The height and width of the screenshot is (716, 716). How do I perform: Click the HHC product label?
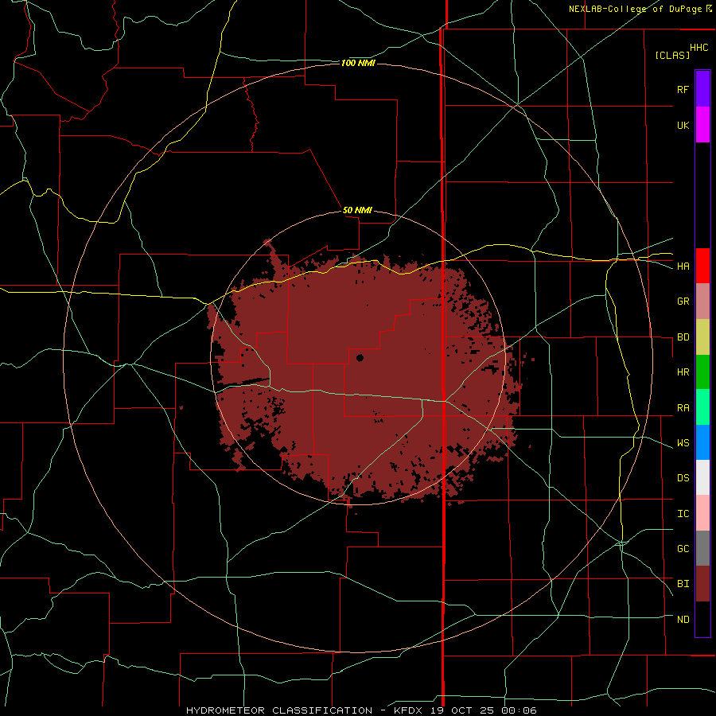point(698,48)
